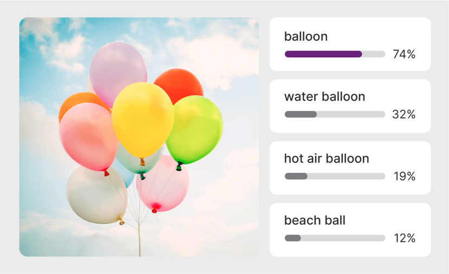Click the purple balloon confidence bar
Image resolution: width=449 pixels, height=274 pixels.
(323, 54)
